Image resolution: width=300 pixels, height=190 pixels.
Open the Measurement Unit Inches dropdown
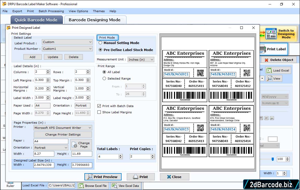[141, 60]
